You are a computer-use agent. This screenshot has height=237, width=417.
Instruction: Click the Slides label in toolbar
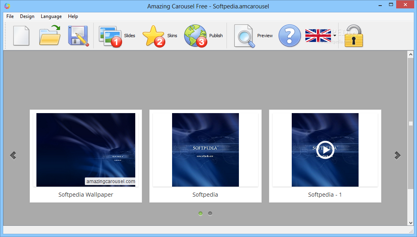click(130, 36)
